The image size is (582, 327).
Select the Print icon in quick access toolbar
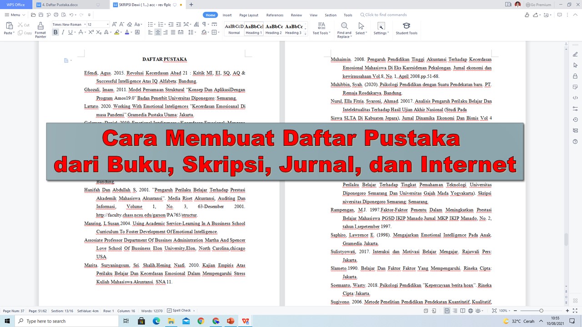point(56,15)
